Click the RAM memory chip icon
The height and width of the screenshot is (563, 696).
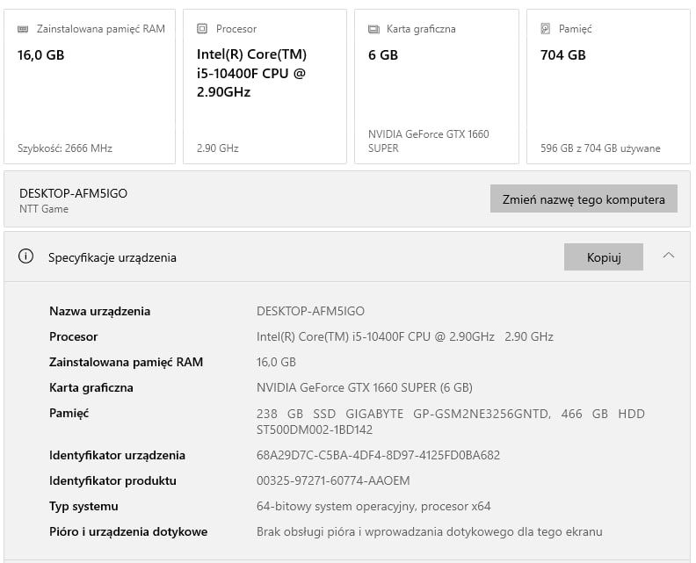click(x=23, y=29)
